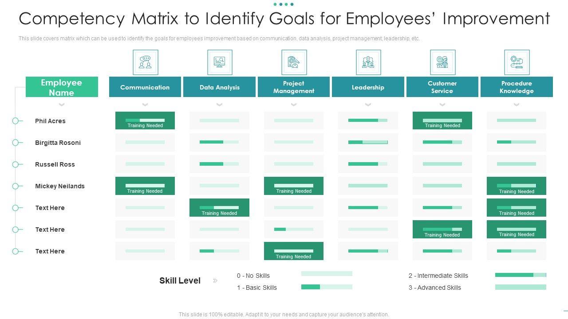Viewport: 568px width, 319px height.
Task: Select the circle marker beside Birgitta Rosoni
Action: 16,143
